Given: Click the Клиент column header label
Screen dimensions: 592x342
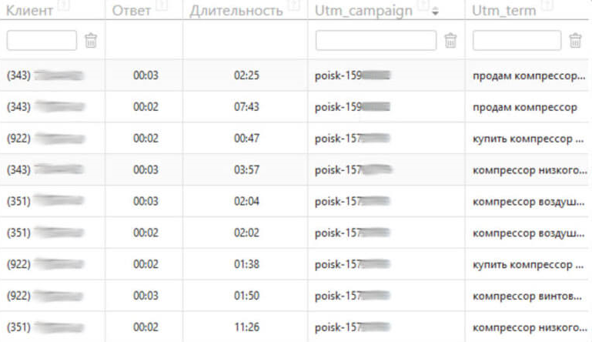Looking at the screenshot, I should [x=30, y=11].
